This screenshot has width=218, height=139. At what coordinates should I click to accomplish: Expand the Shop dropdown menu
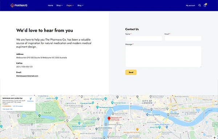point(59,5)
